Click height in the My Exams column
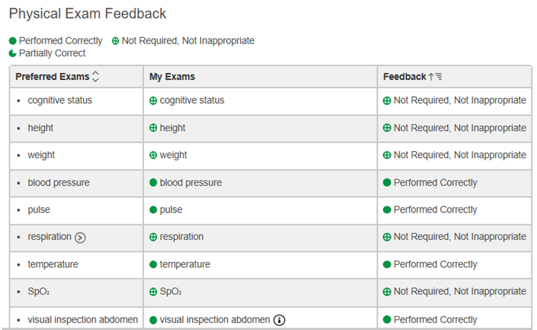537x330 pixels. [173, 128]
